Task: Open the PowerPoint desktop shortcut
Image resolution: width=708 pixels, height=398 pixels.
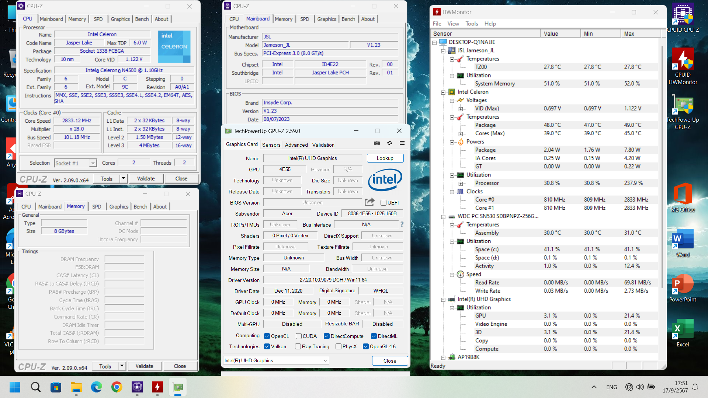Action: tap(683, 287)
